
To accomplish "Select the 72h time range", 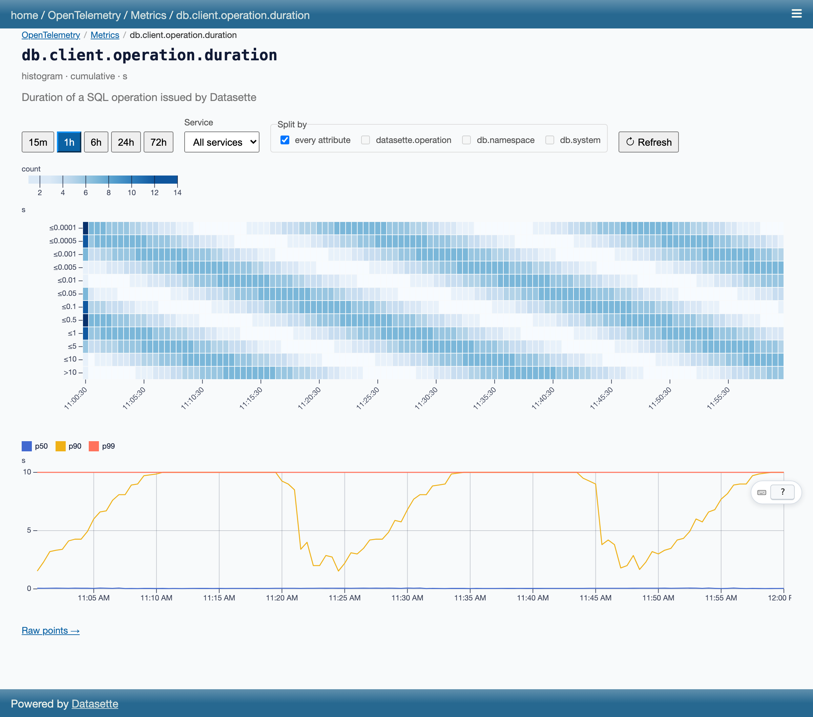I will click(158, 142).
